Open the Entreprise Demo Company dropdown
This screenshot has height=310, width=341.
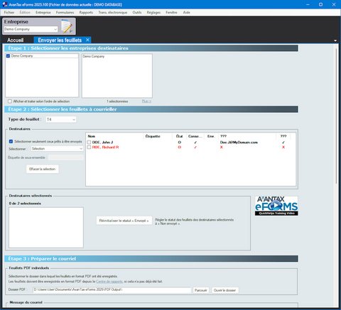pyautogui.click(x=31, y=29)
